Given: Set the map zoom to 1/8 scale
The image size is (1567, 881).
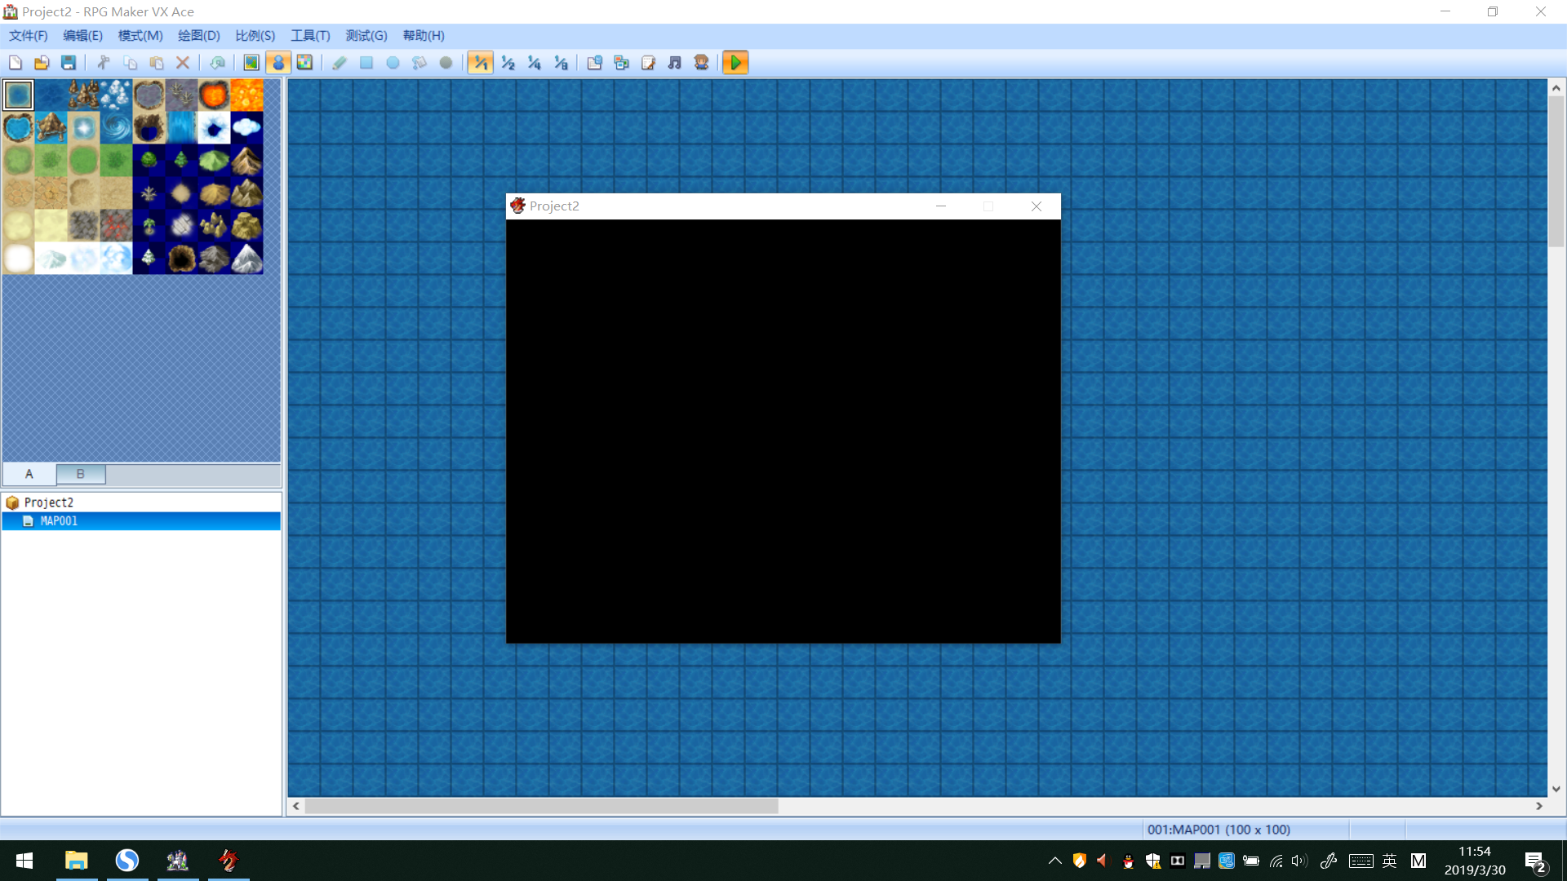Looking at the screenshot, I should [x=561, y=63].
